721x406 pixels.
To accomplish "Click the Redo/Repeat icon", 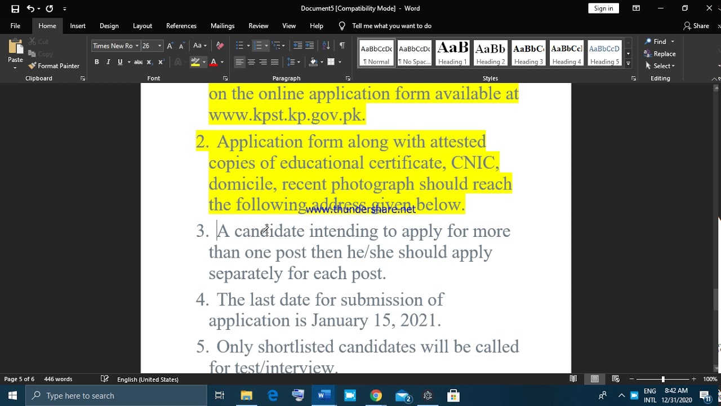I will coord(50,8).
